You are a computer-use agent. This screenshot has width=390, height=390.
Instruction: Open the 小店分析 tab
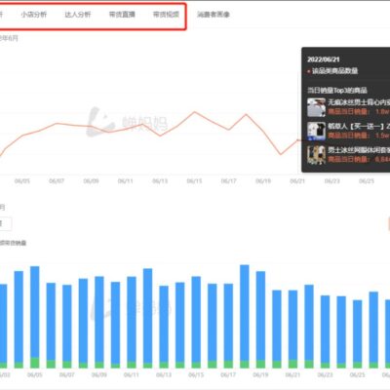(x=34, y=15)
